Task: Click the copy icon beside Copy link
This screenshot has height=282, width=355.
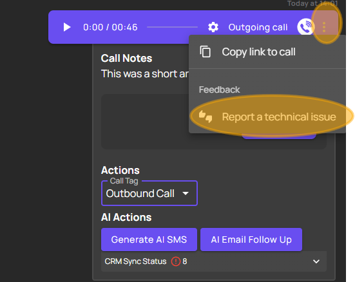Action: click(x=205, y=52)
